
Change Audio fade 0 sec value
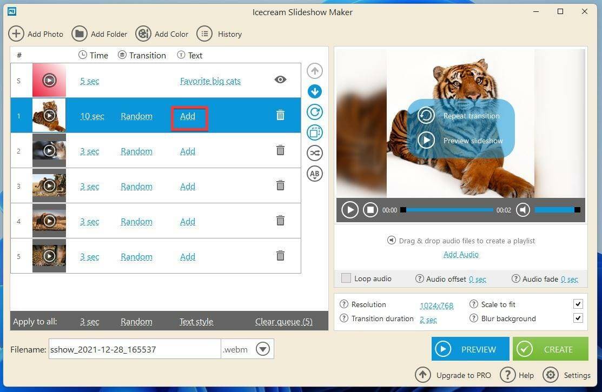570,279
